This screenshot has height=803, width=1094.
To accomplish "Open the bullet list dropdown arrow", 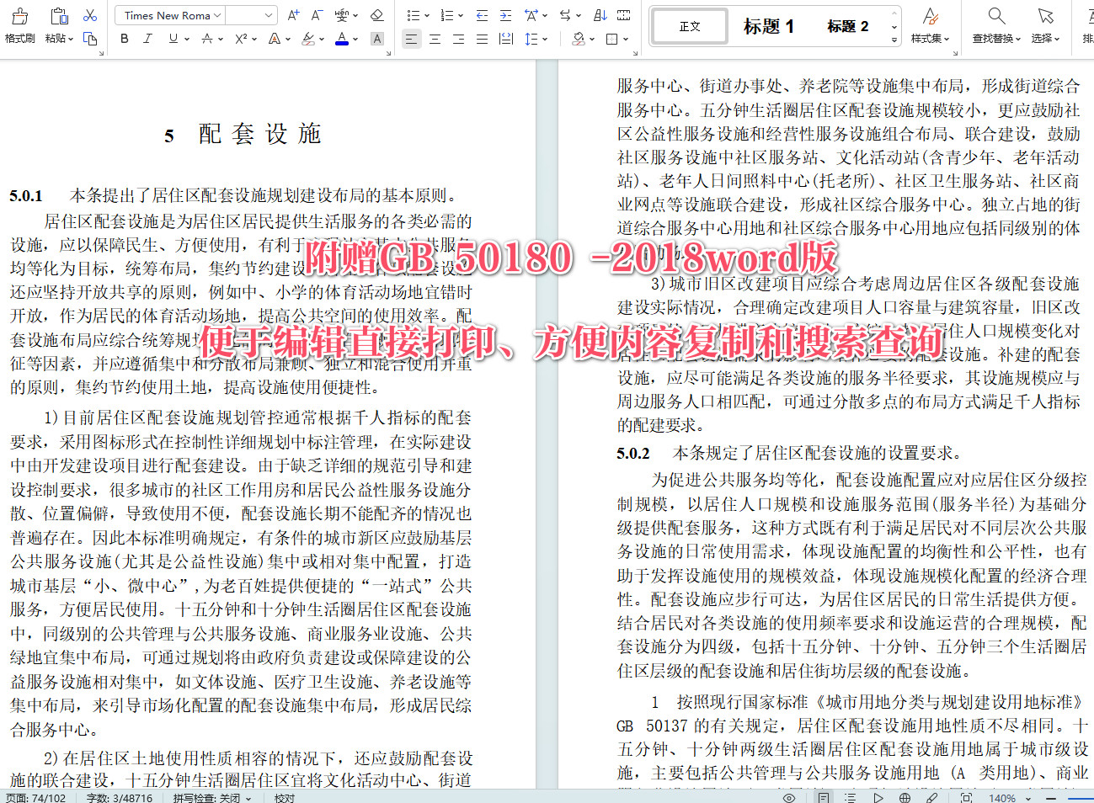I will 426,15.
